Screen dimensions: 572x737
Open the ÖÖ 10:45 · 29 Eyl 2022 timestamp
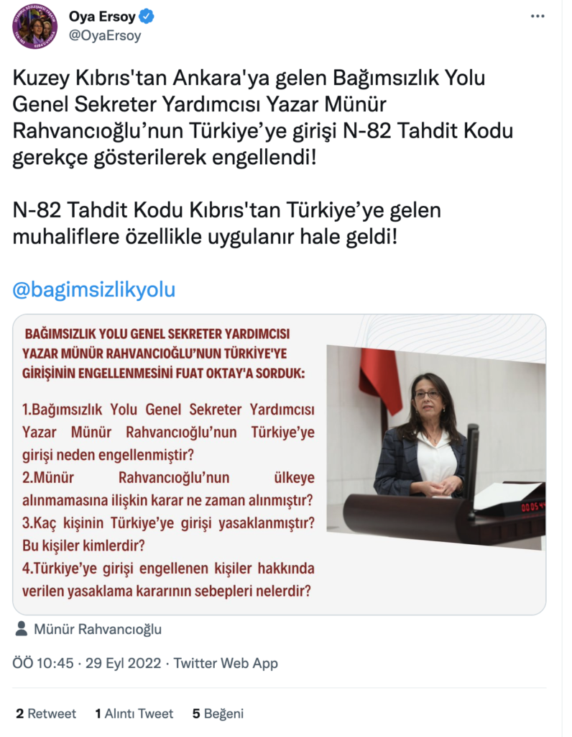86,663
